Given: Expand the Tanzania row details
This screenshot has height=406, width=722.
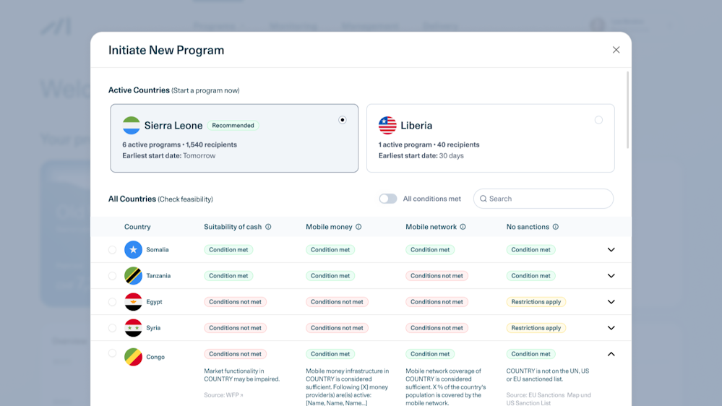Looking at the screenshot, I should pyautogui.click(x=611, y=276).
